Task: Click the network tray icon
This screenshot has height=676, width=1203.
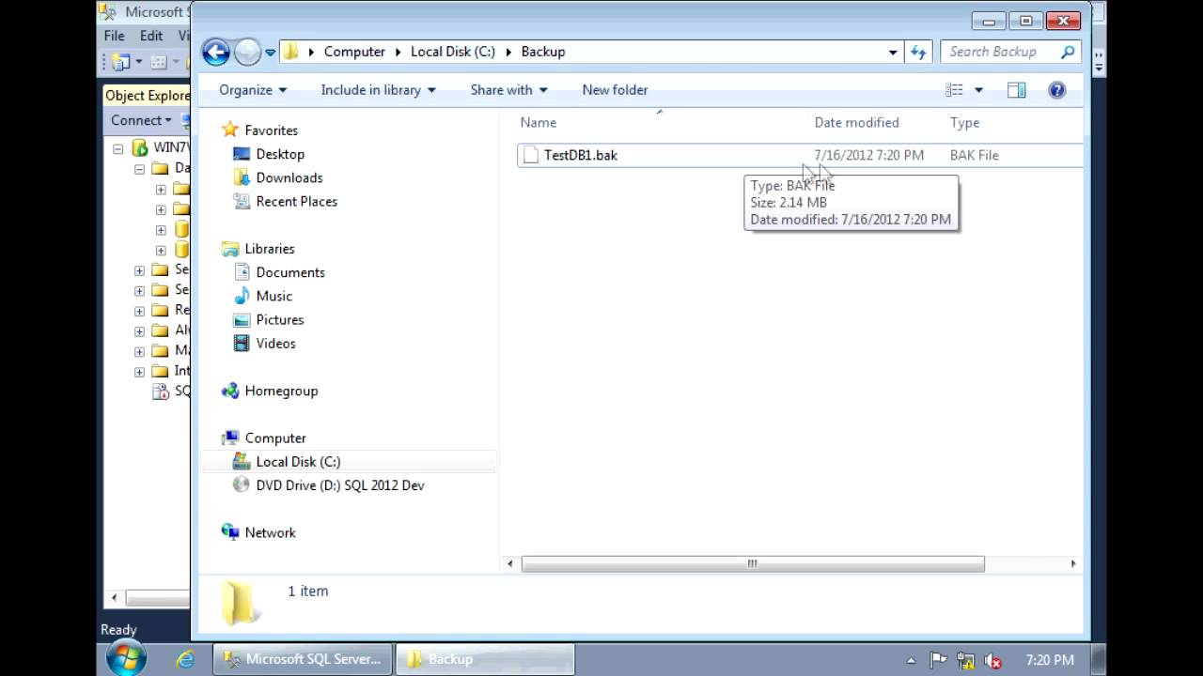Action: point(965,660)
